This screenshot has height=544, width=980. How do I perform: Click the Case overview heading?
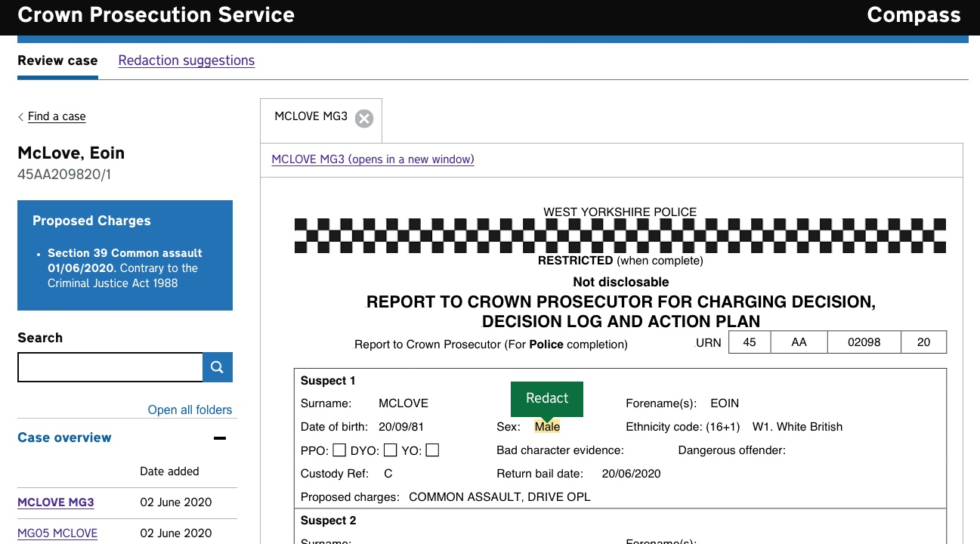[x=64, y=437]
